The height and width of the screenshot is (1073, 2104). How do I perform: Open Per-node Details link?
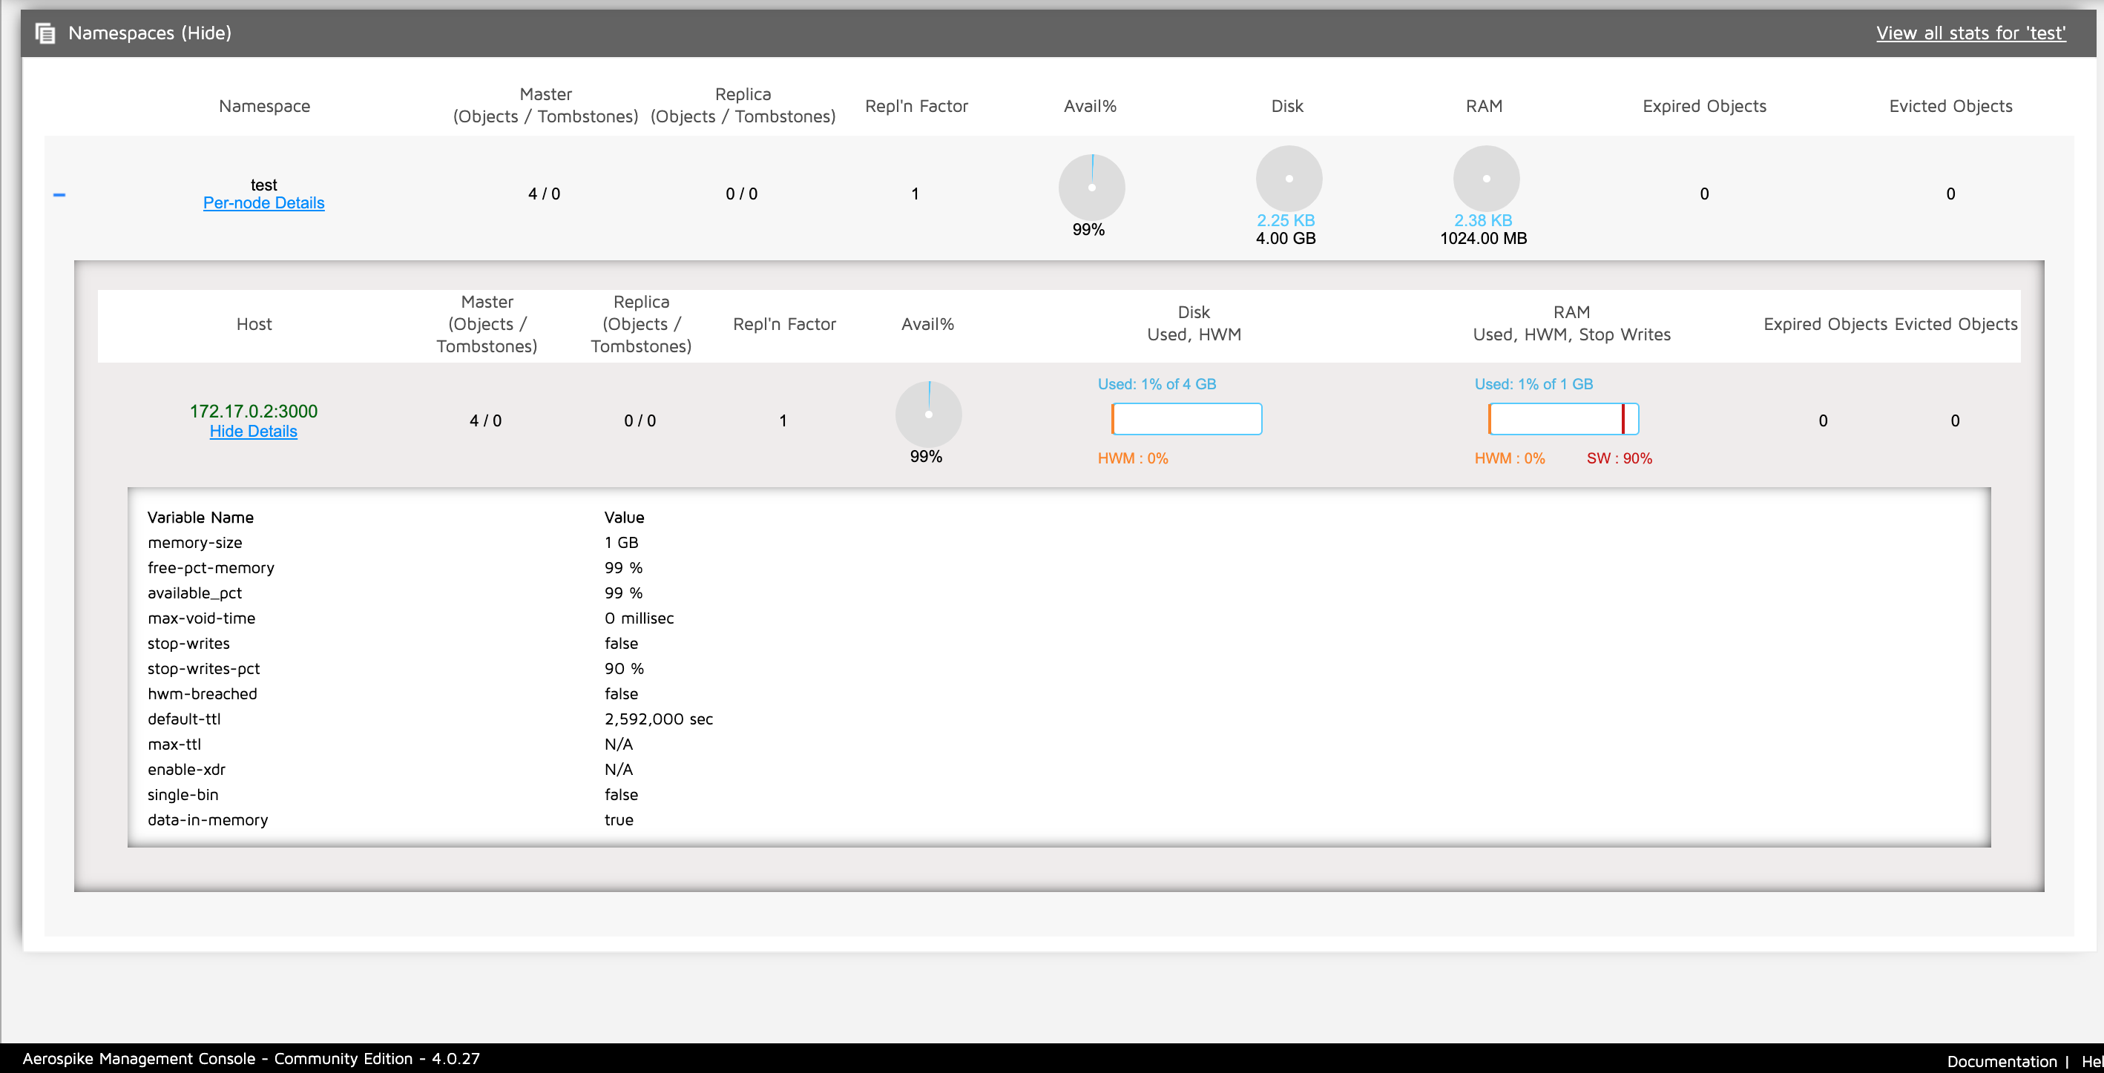(x=264, y=202)
